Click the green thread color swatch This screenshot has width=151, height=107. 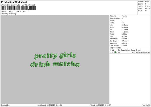tap(115, 52)
